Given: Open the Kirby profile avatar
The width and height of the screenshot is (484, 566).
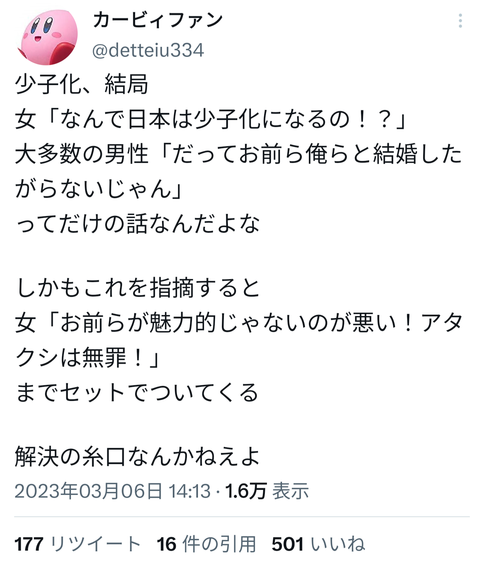Looking at the screenshot, I should 47,36.
